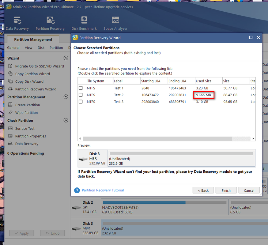Click the Cancel button
This screenshot has height=245, width=268.
click(249, 190)
